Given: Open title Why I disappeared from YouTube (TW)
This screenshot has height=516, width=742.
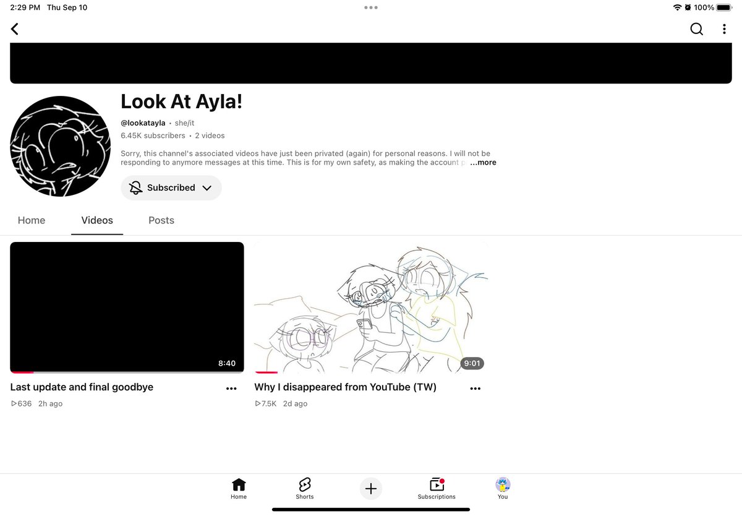Looking at the screenshot, I should tap(346, 387).
